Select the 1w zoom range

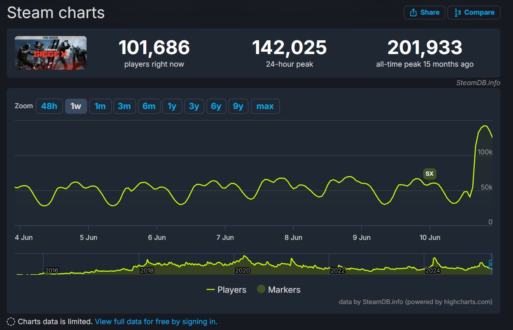pyautogui.click(x=76, y=106)
